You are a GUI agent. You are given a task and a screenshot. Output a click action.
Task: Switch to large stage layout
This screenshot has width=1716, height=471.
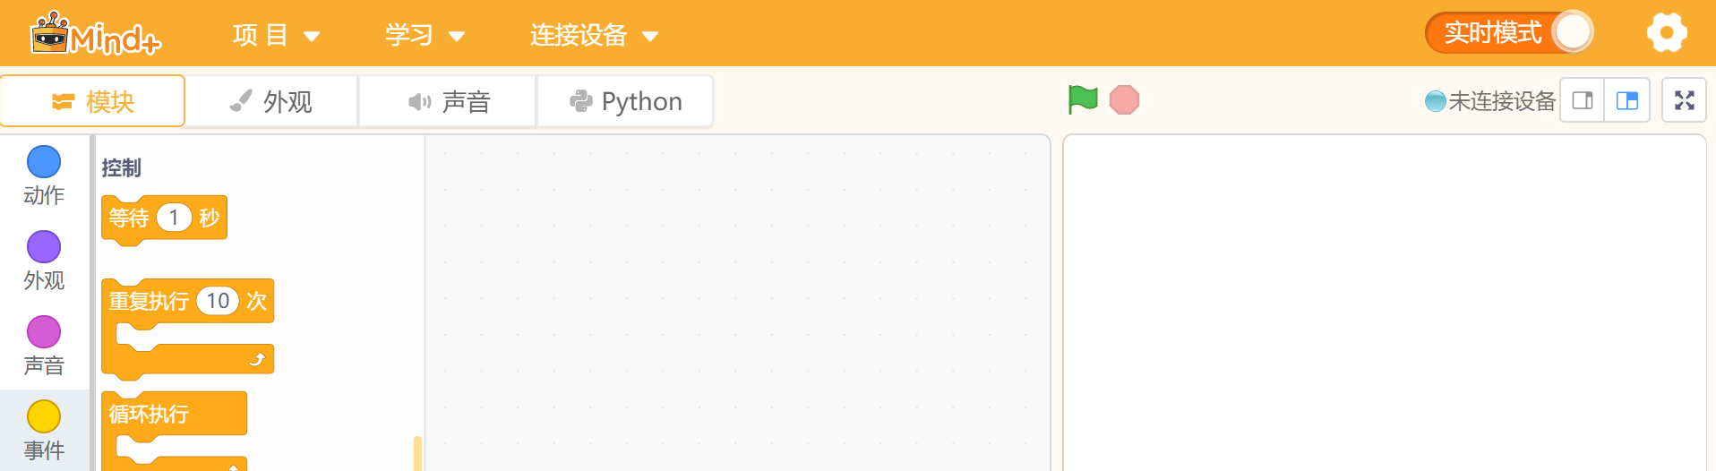(1626, 100)
